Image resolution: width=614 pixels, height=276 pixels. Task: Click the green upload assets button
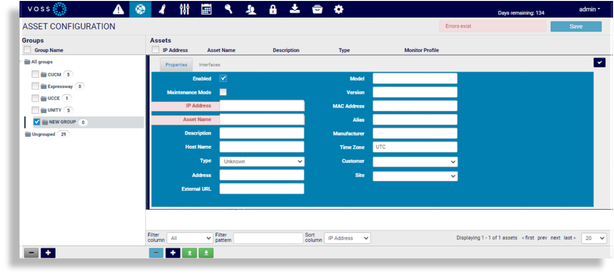click(x=189, y=253)
